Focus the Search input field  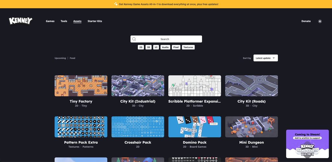click(166, 39)
